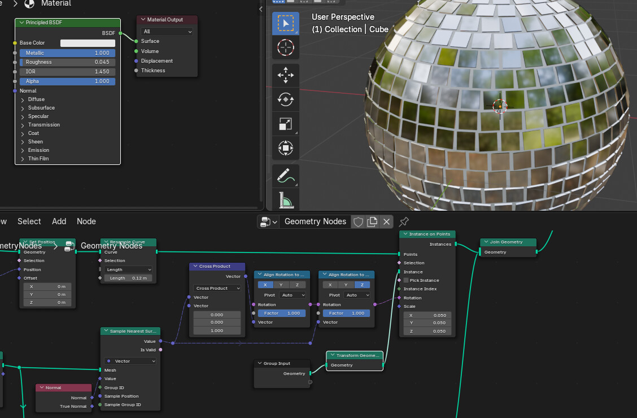This screenshot has height=418, width=637.
Task: Toggle fake user shield for Geometry Nodes
Action: click(358, 222)
